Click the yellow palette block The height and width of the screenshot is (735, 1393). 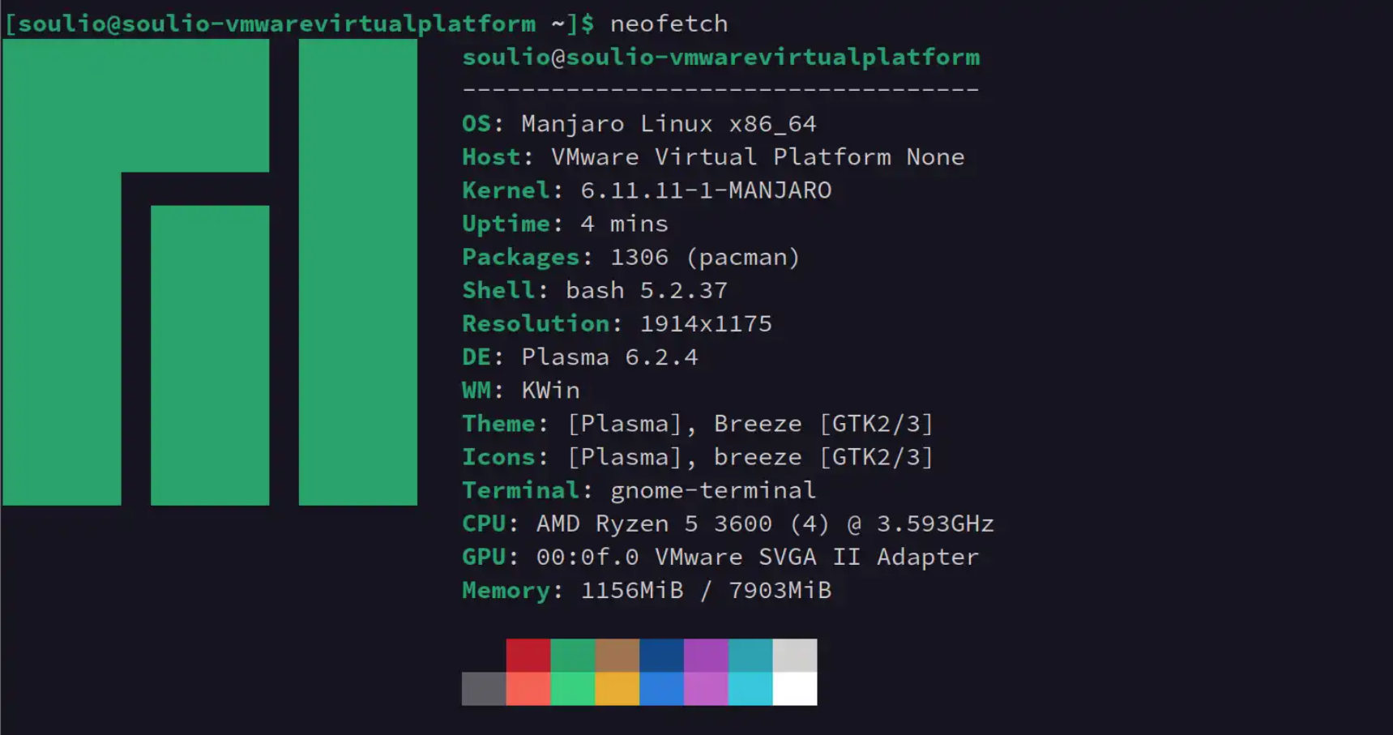click(x=617, y=689)
